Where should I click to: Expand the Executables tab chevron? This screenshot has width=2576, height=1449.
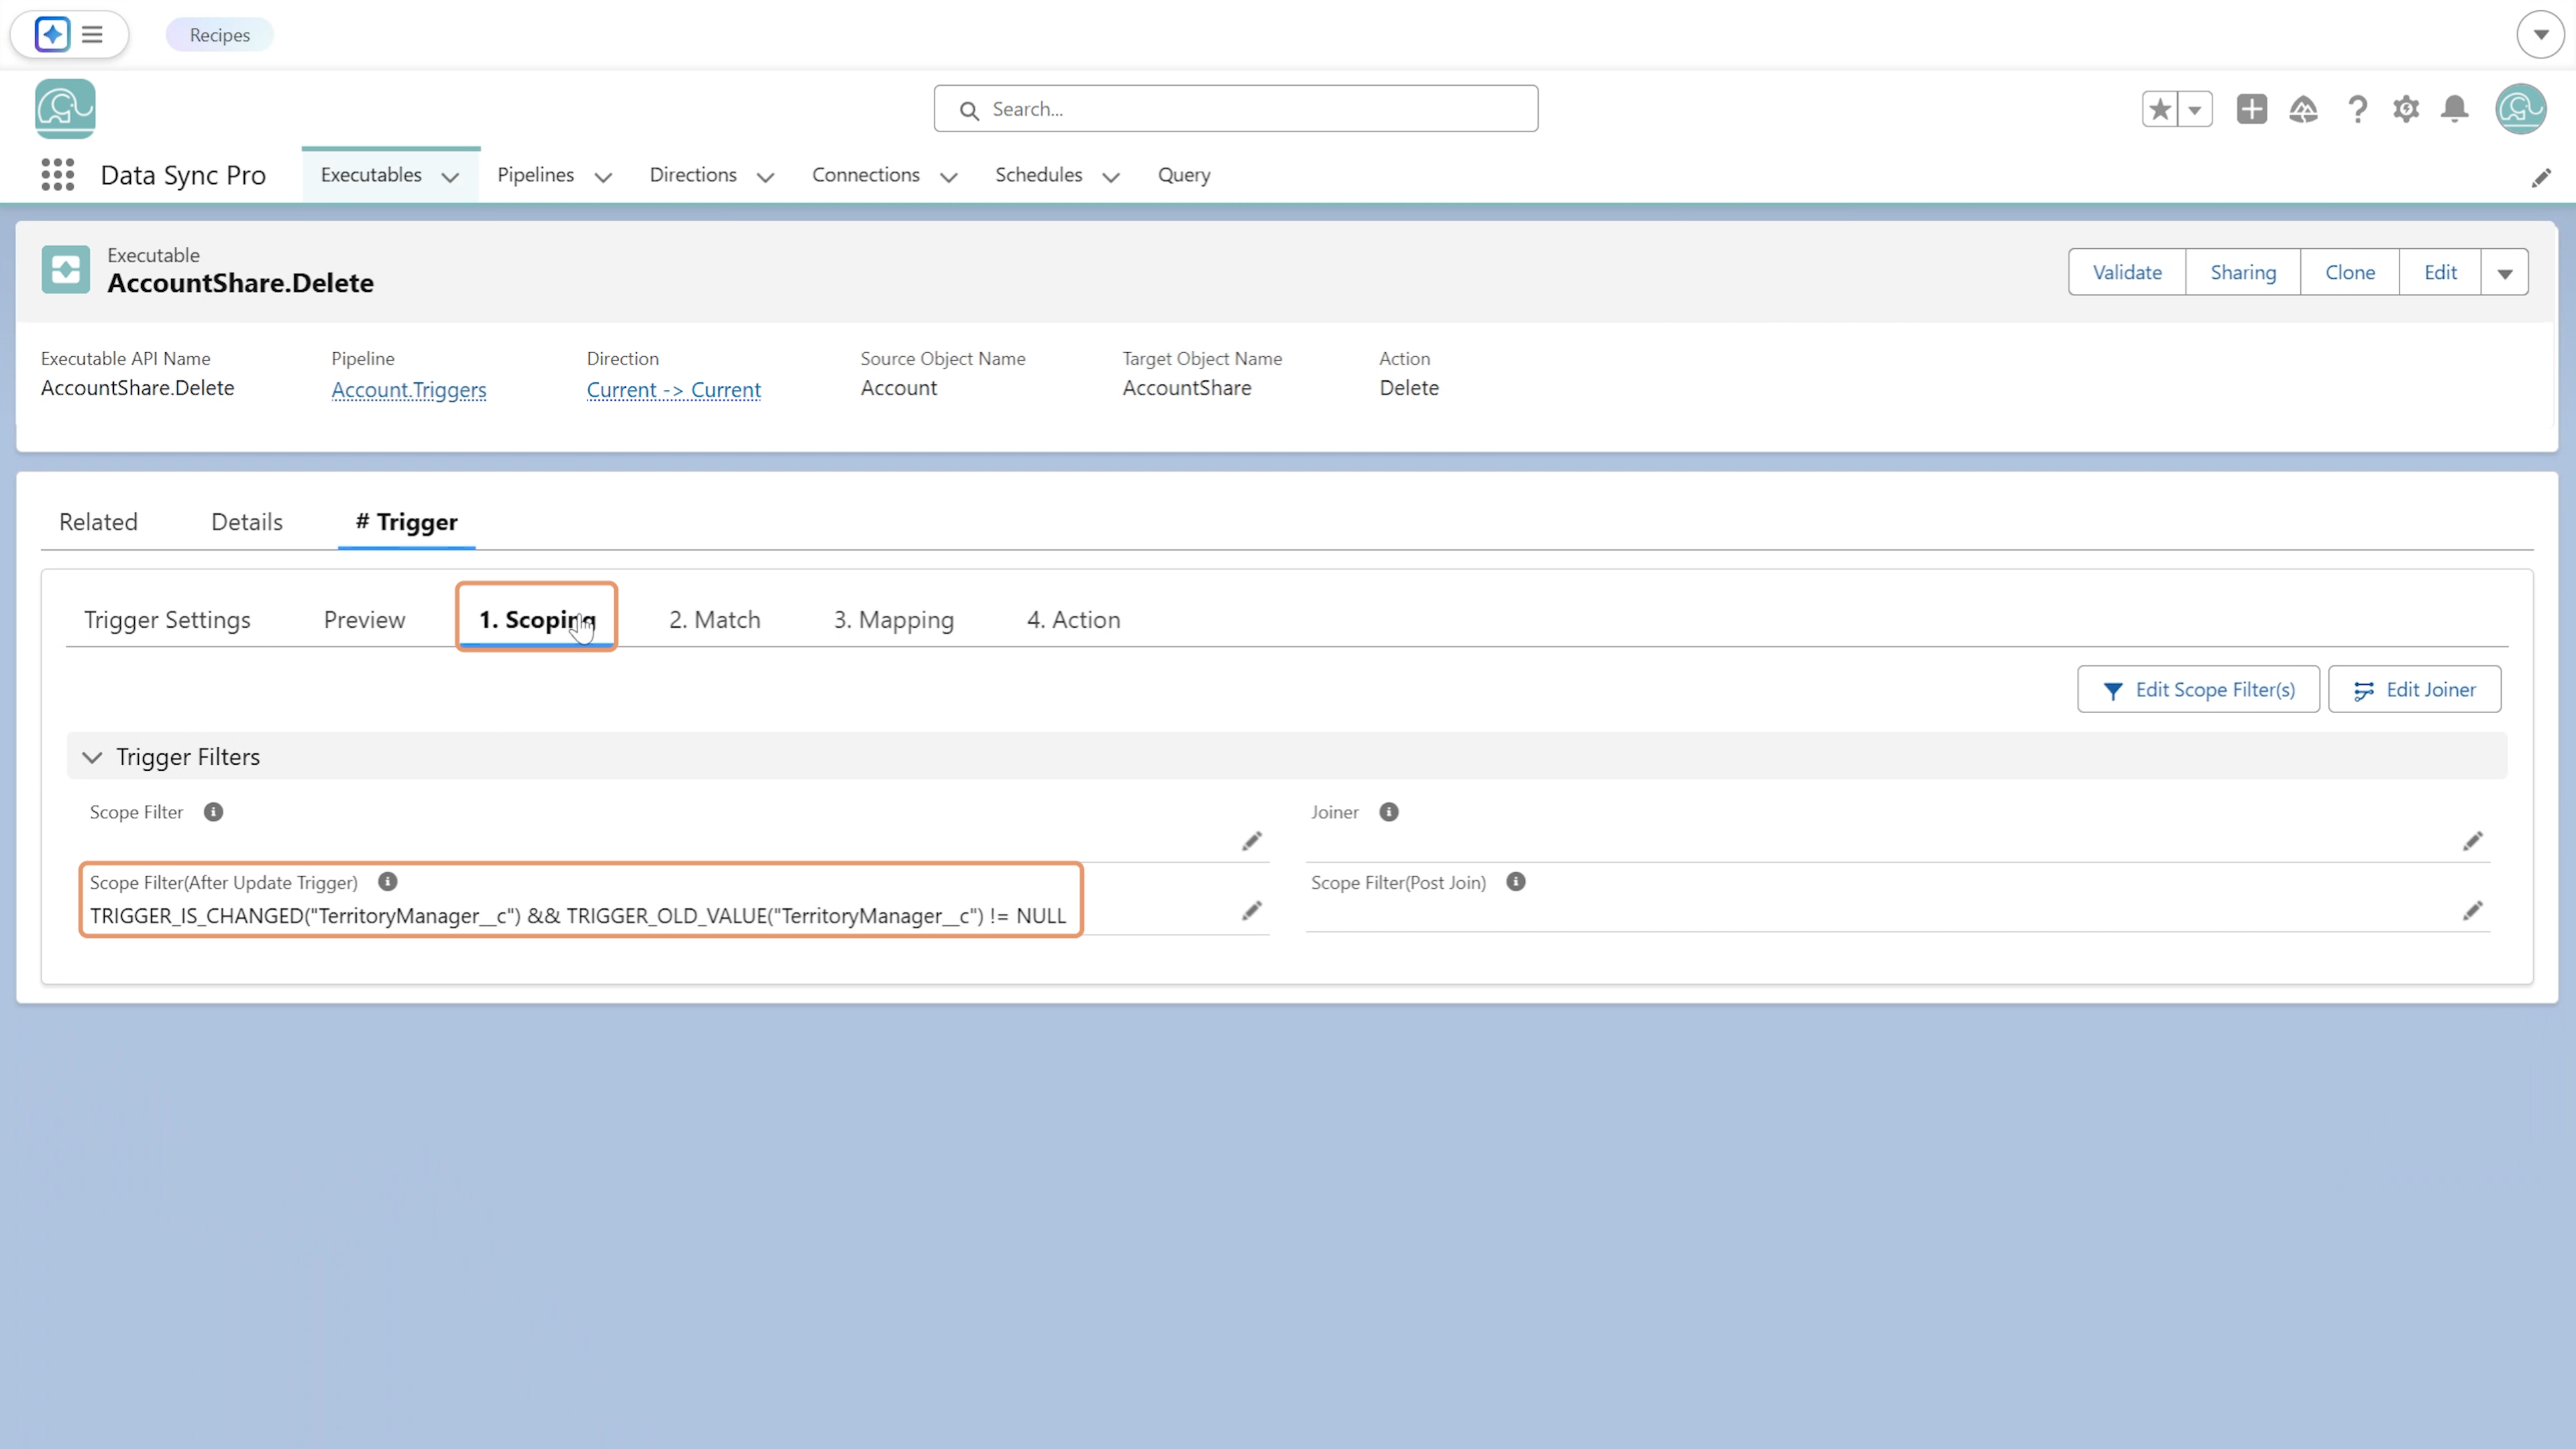pyautogui.click(x=451, y=178)
